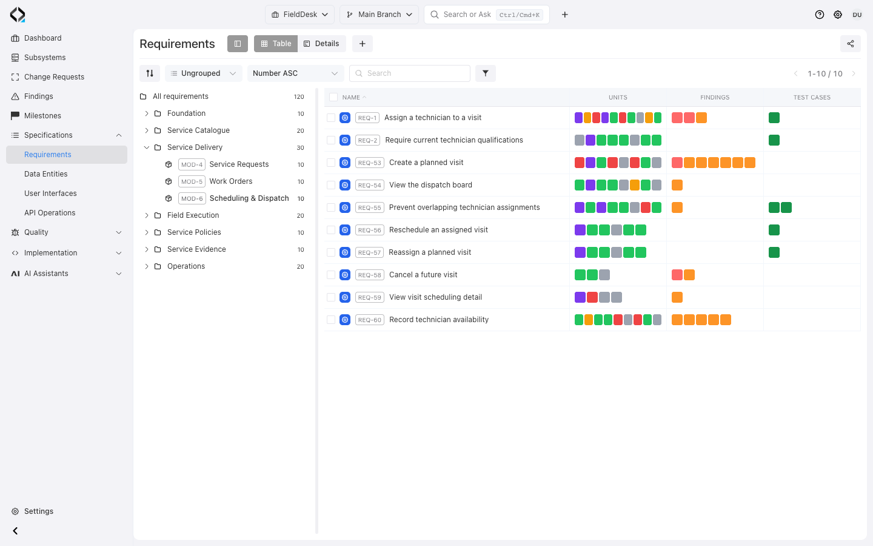
Task: Open User Interfaces submenu item
Action: (x=67, y=194)
